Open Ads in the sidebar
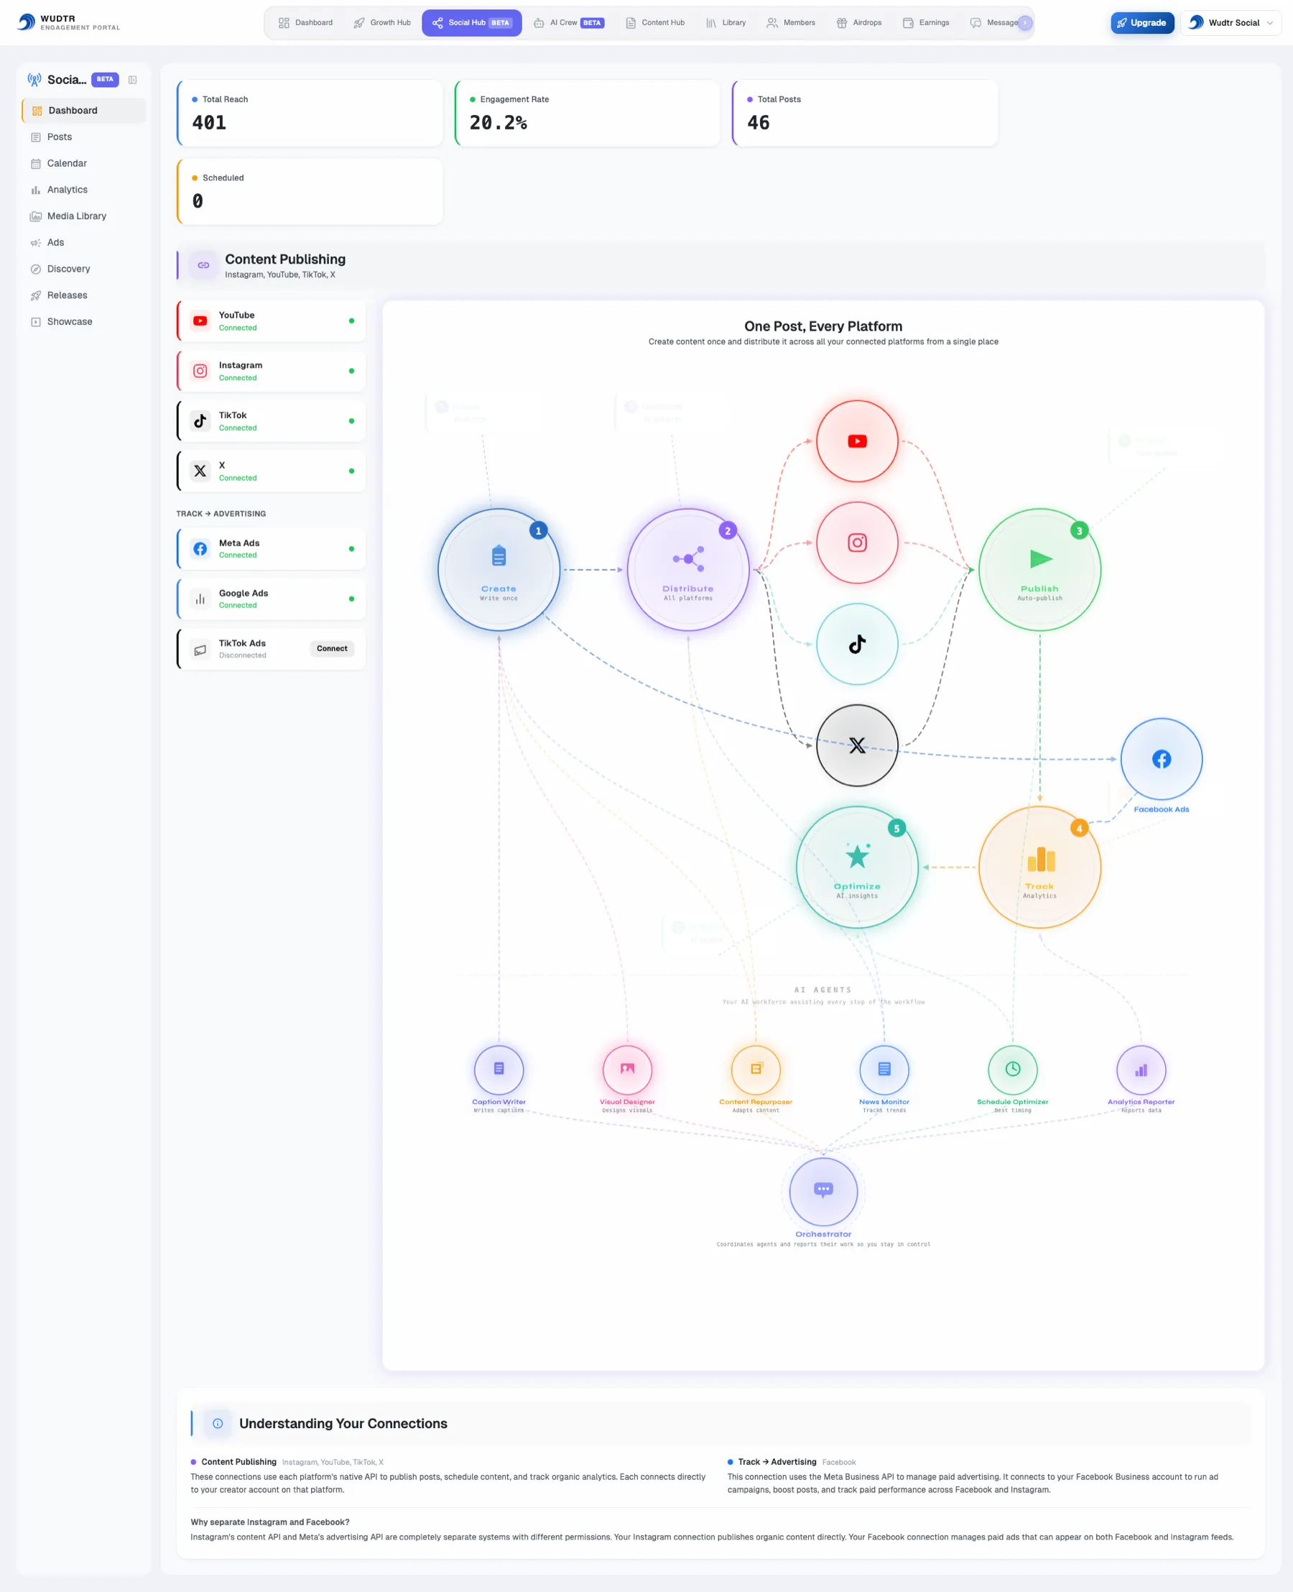 pos(84,242)
